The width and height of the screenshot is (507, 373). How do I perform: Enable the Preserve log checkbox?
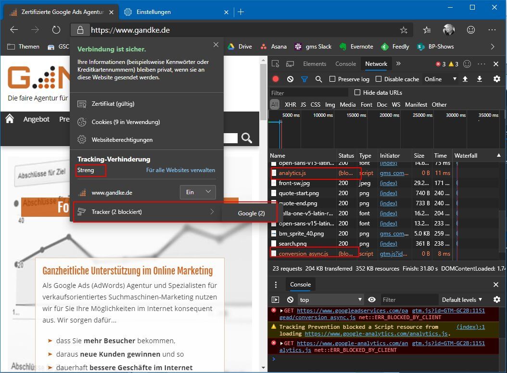(x=332, y=79)
